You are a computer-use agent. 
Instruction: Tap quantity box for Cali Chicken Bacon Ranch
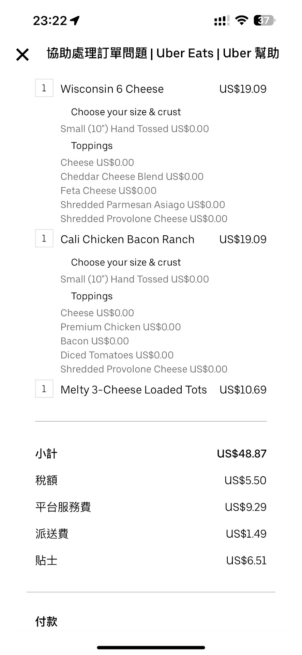click(x=44, y=238)
